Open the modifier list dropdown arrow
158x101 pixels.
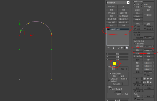(x=128, y=3)
